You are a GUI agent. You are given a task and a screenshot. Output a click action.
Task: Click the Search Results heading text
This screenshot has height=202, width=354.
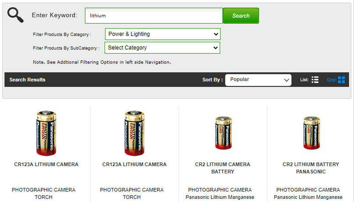click(27, 80)
